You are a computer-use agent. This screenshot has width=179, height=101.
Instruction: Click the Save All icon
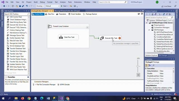(23, 6)
